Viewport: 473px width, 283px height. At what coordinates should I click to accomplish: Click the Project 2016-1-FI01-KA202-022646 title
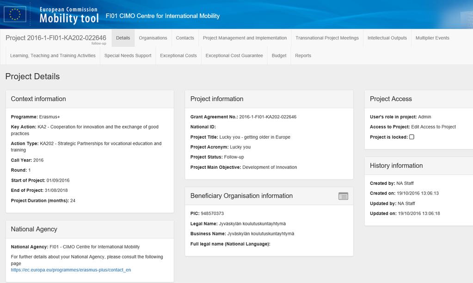click(x=56, y=38)
